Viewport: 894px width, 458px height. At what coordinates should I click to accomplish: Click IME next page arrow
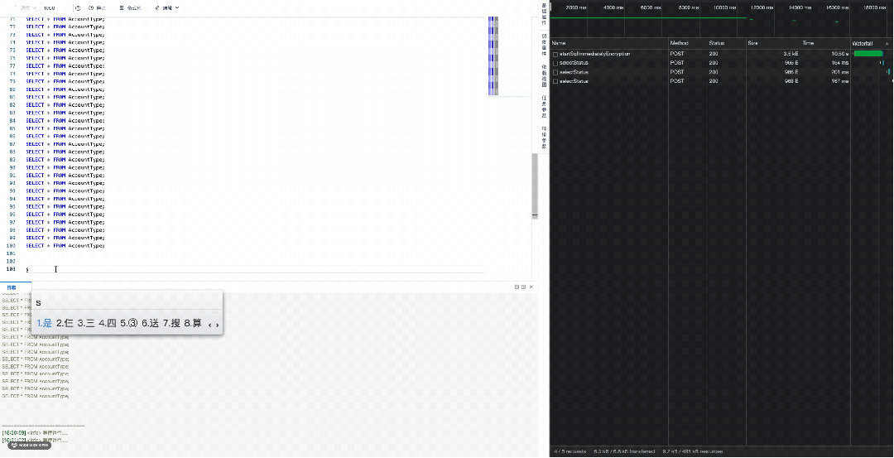(x=217, y=325)
